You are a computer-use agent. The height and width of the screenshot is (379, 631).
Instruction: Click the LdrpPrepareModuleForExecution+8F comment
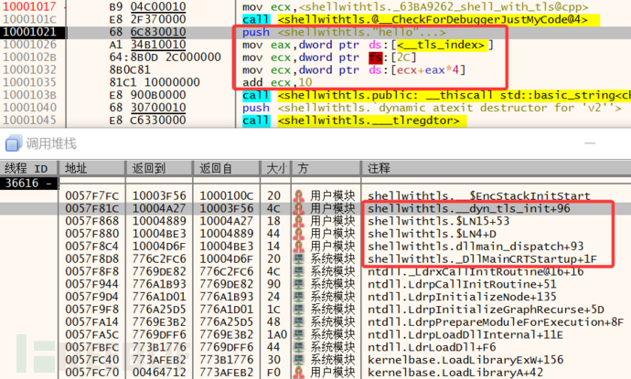[x=496, y=322]
